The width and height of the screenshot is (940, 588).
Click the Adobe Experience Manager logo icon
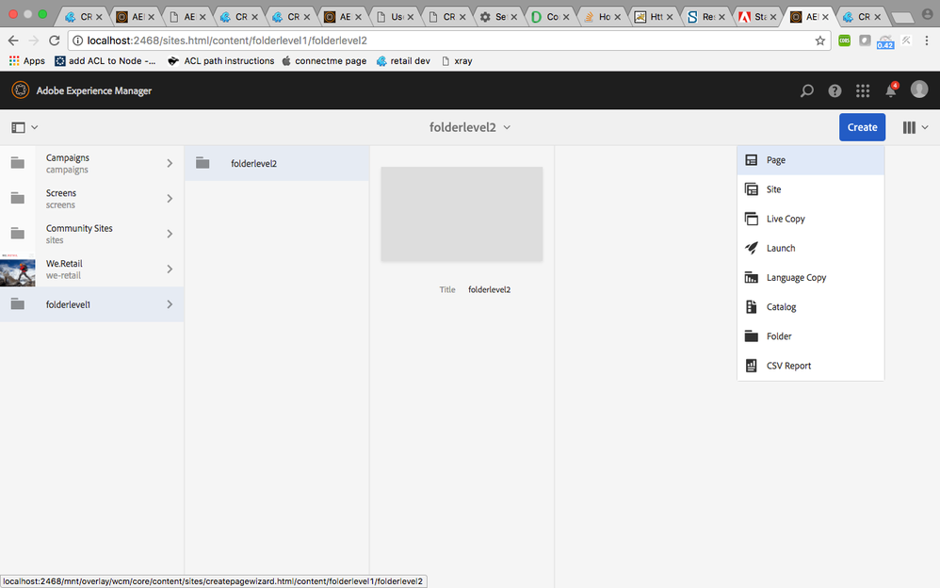(x=21, y=90)
